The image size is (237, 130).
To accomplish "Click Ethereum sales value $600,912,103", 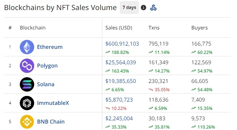I will click(x=122, y=44).
